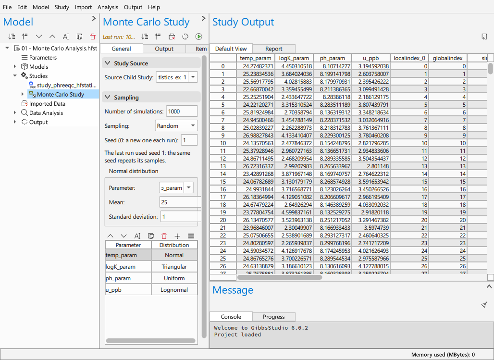Switch to the Progress tab
The height and width of the screenshot is (360, 494).
coord(273,316)
